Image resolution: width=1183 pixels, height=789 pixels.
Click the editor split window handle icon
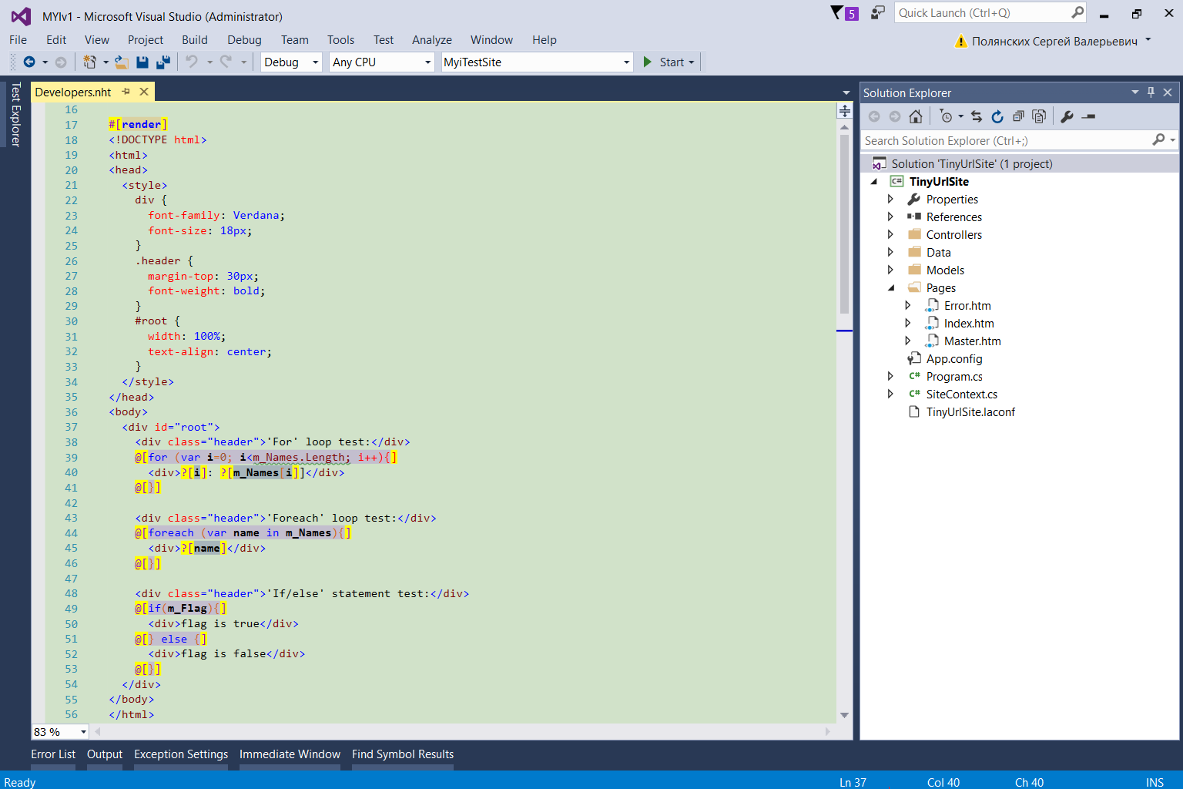[845, 111]
